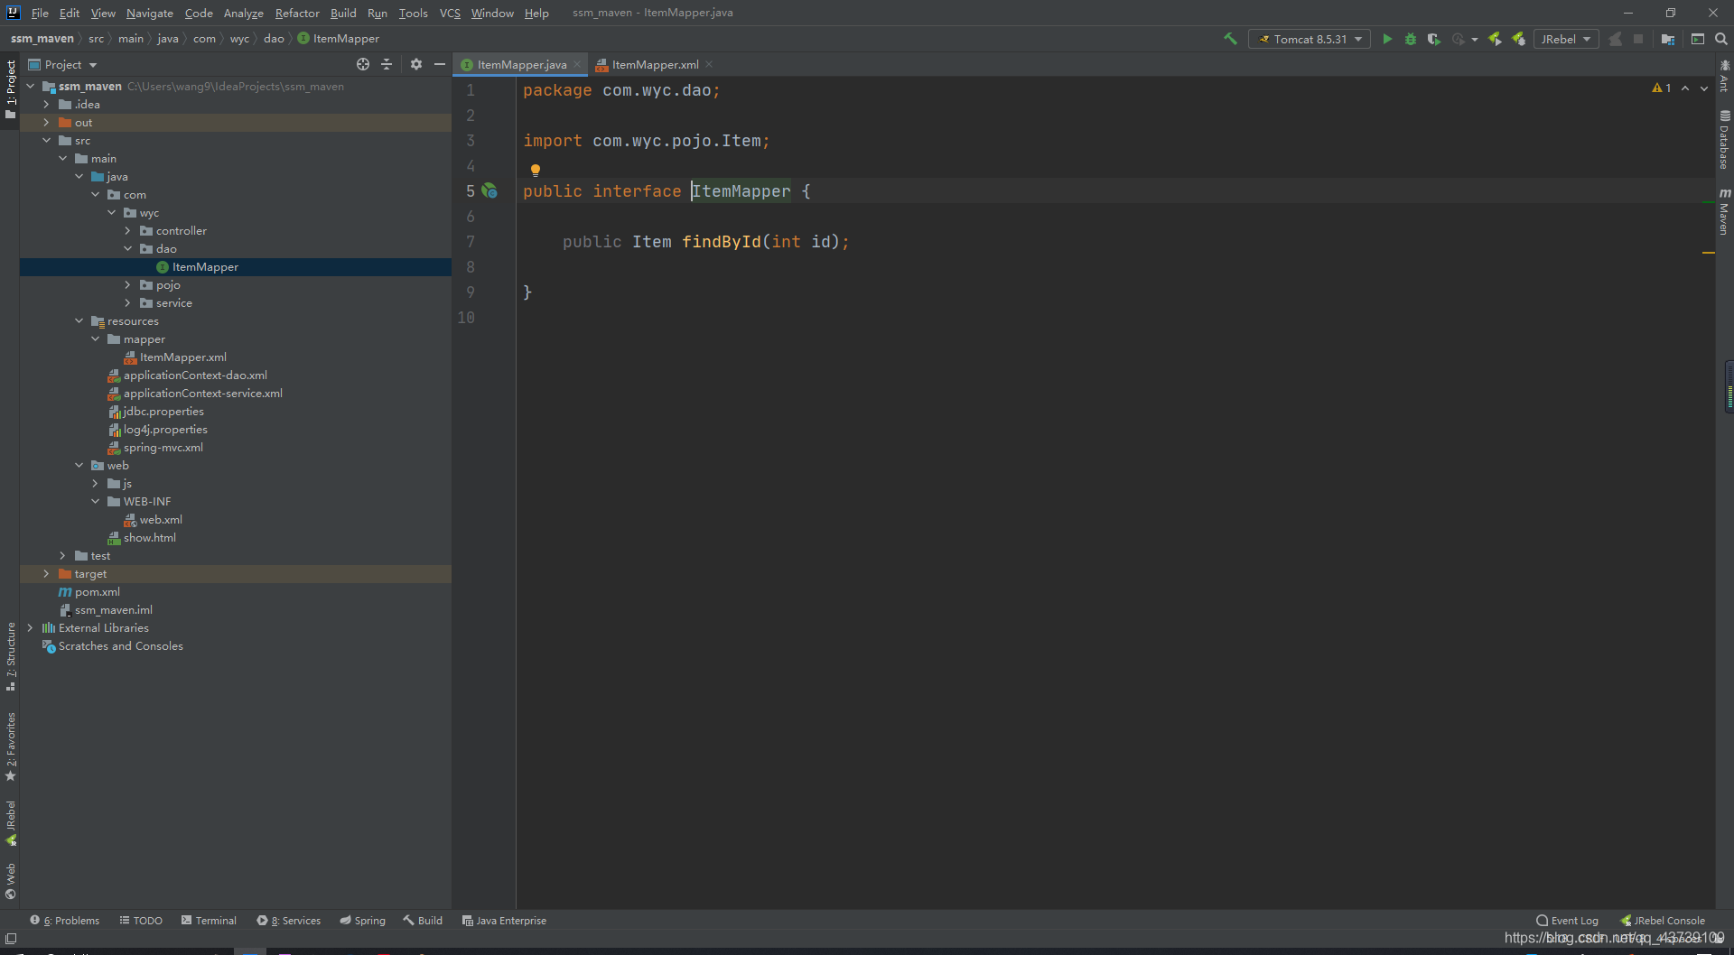Image resolution: width=1734 pixels, height=955 pixels.
Task: Open the 8: Services tool window
Action: tap(288, 921)
